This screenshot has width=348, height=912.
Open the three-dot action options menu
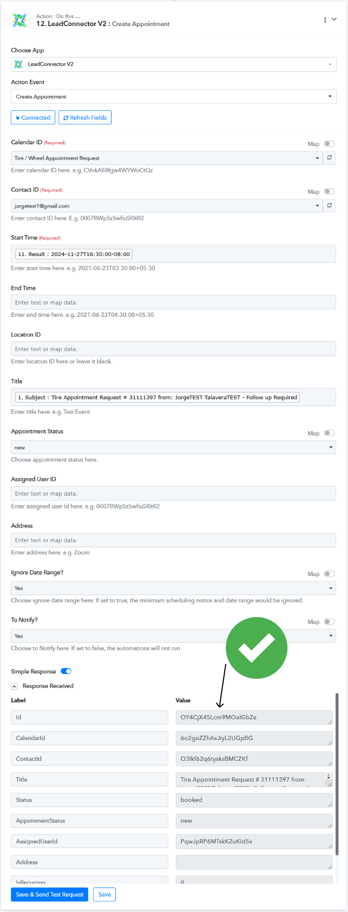[325, 20]
